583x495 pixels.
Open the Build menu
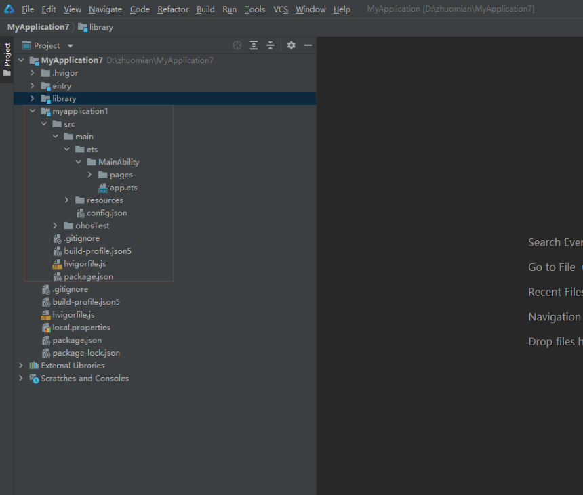205,9
